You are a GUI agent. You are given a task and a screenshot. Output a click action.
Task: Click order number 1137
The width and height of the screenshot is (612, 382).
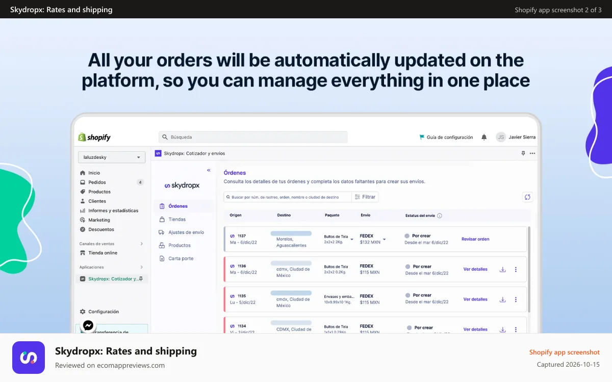[x=242, y=236]
